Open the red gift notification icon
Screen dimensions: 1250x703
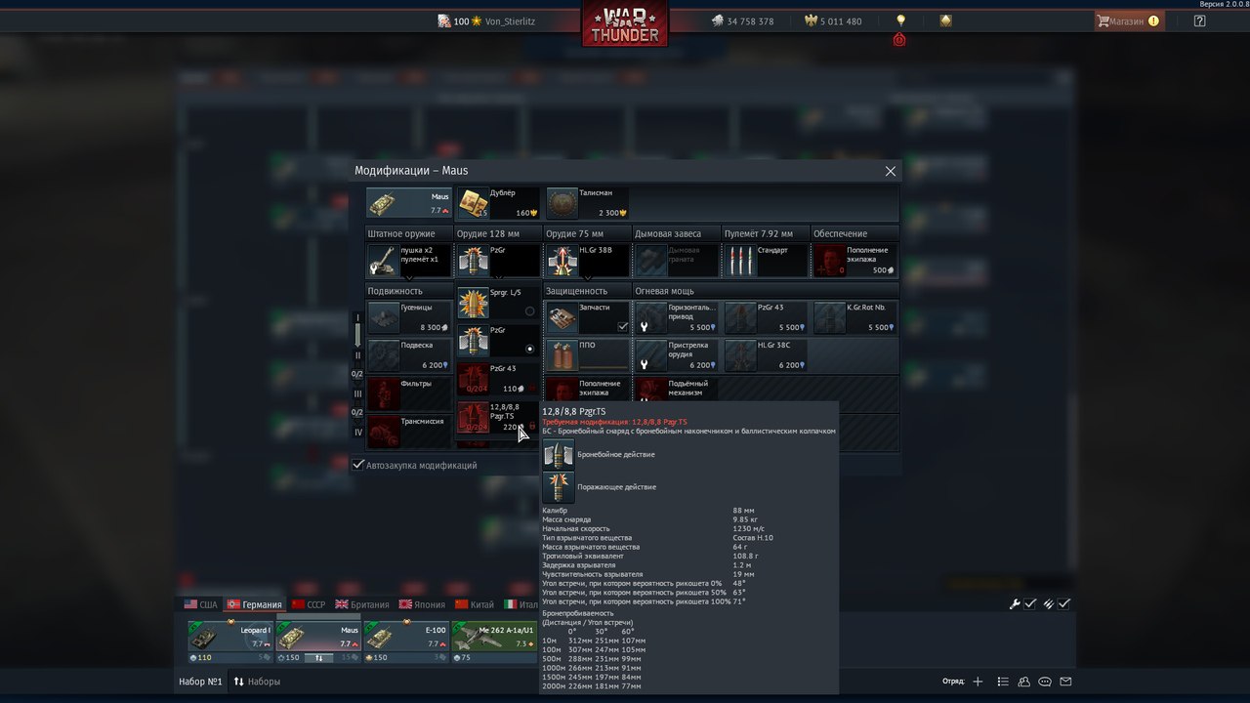(899, 40)
